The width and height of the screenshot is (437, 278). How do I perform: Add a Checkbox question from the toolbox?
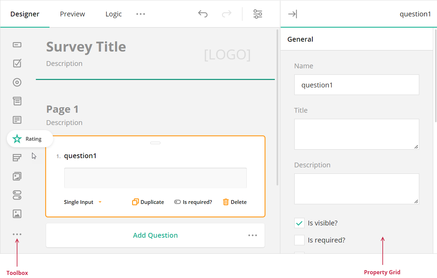pos(17,63)
